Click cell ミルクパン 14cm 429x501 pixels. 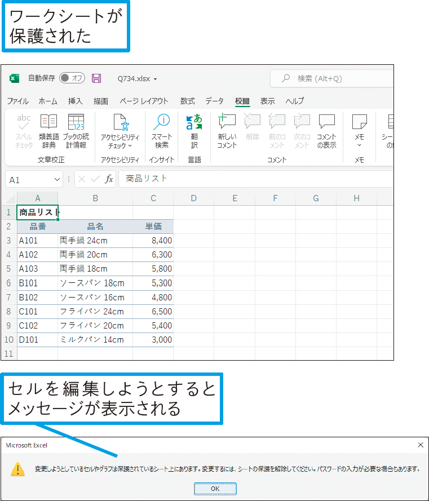(x=95, y=340)
